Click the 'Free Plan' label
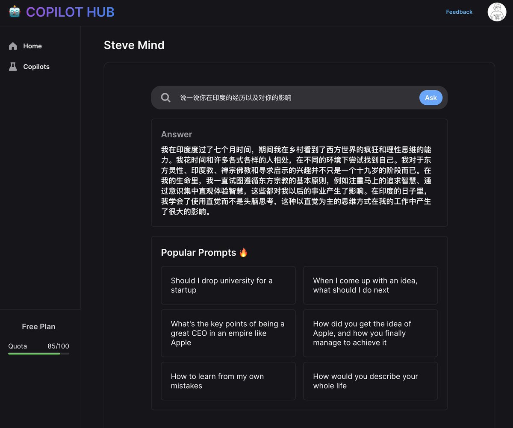Image resolution: width=513 pixels, height=428 pixels. point(38,327)
